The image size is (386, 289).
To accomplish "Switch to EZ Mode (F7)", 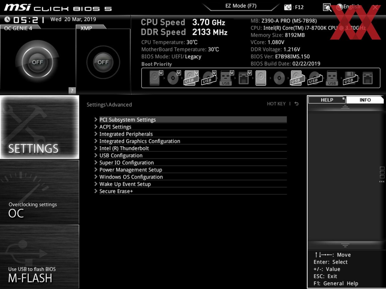I will tap(241, 6).
